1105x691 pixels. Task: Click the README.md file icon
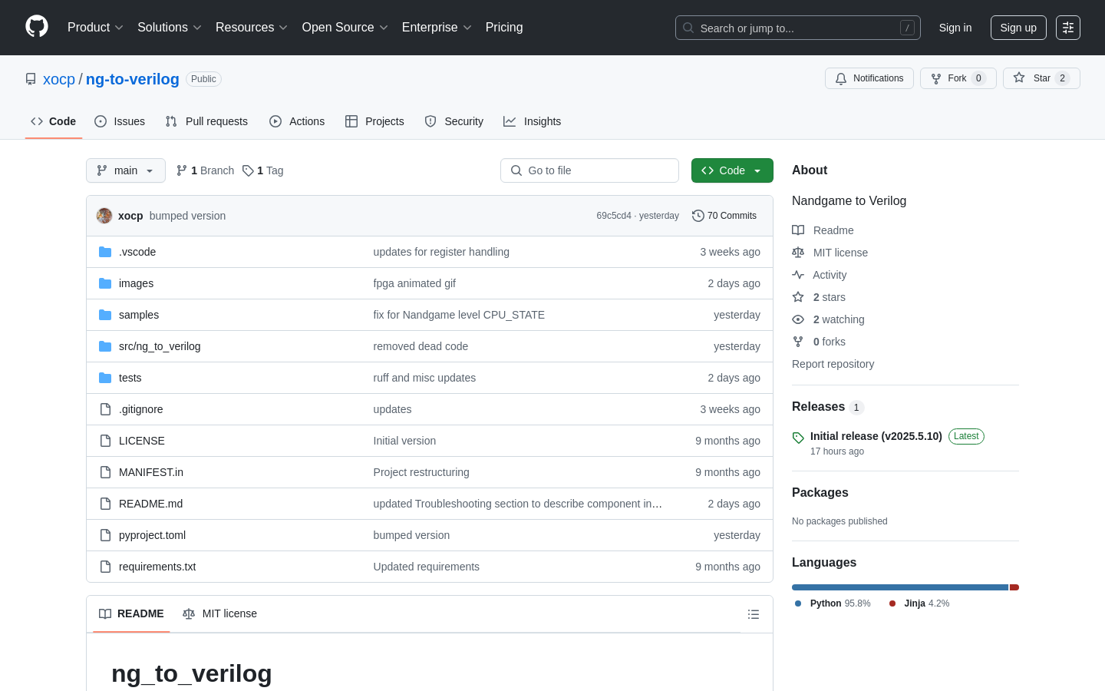tap(105, 504)
